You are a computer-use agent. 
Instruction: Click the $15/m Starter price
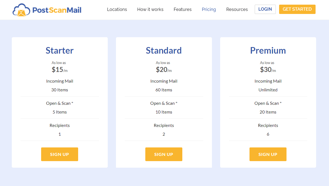(59, 70)
